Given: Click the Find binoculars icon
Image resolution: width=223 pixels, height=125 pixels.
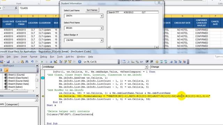Looking at the screenshot, I should [x=27, y=62].
